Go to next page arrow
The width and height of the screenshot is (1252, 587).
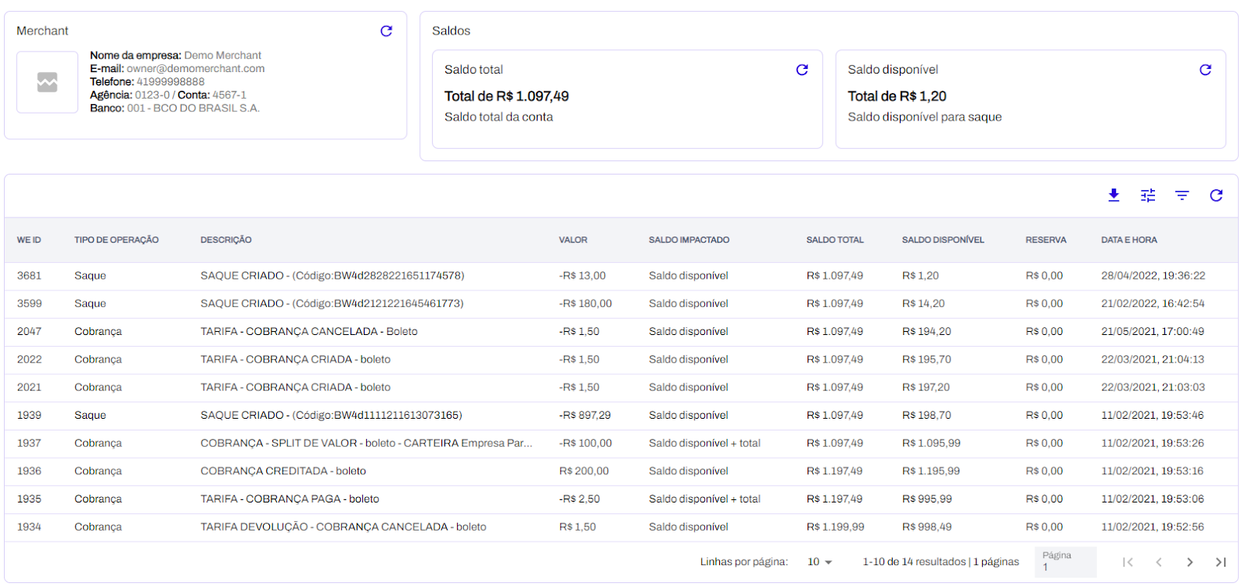(x=1189, y=562)
